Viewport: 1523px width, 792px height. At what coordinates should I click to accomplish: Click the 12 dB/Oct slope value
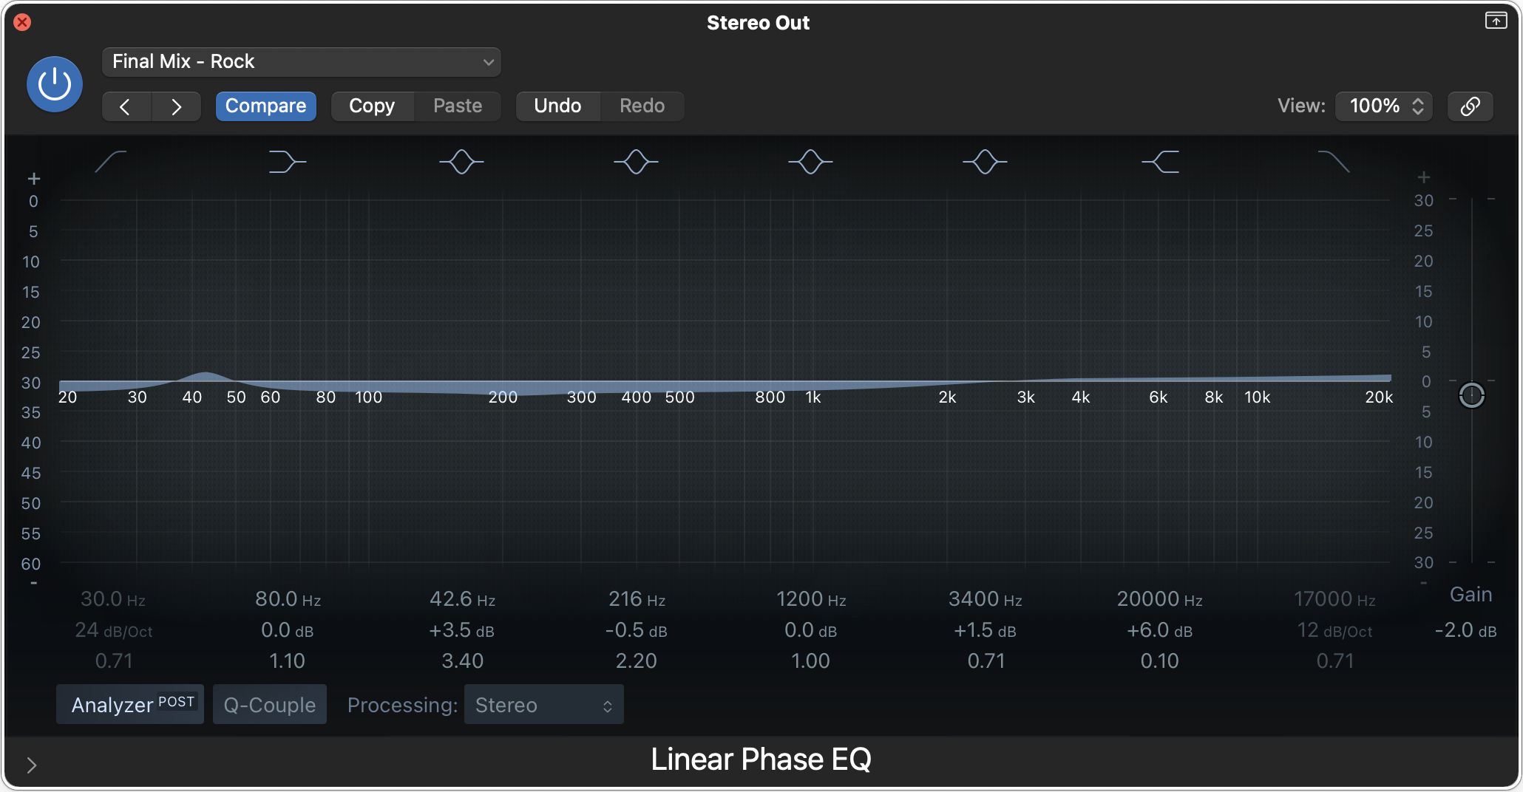(x=1334, y=630)
